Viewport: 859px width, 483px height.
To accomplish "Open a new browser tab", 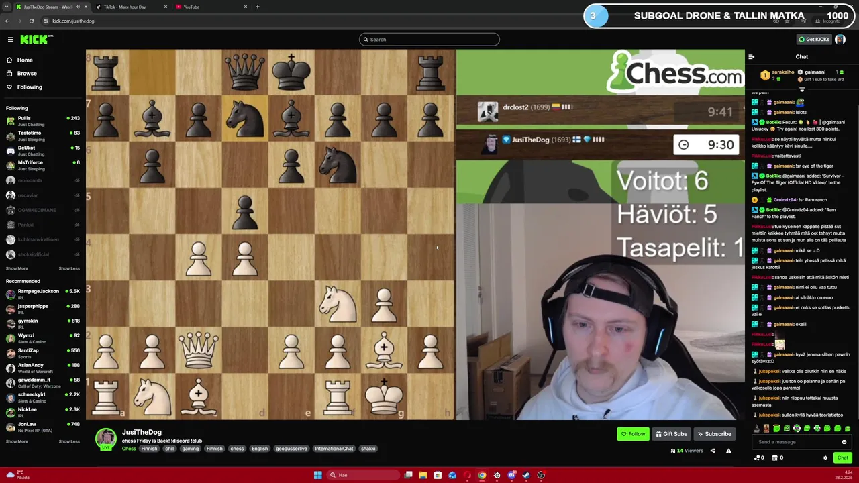I will tap(258, 7).
